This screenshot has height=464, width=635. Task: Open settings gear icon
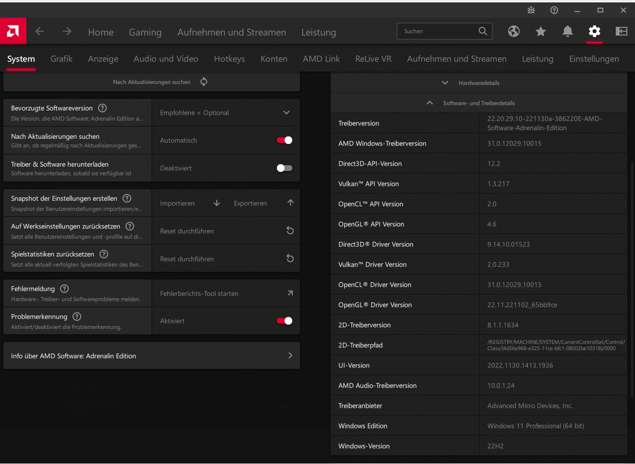(595, 31)
